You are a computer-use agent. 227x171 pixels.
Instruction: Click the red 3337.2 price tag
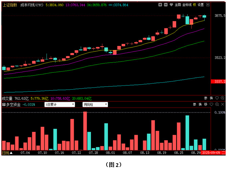coord(218,81)
